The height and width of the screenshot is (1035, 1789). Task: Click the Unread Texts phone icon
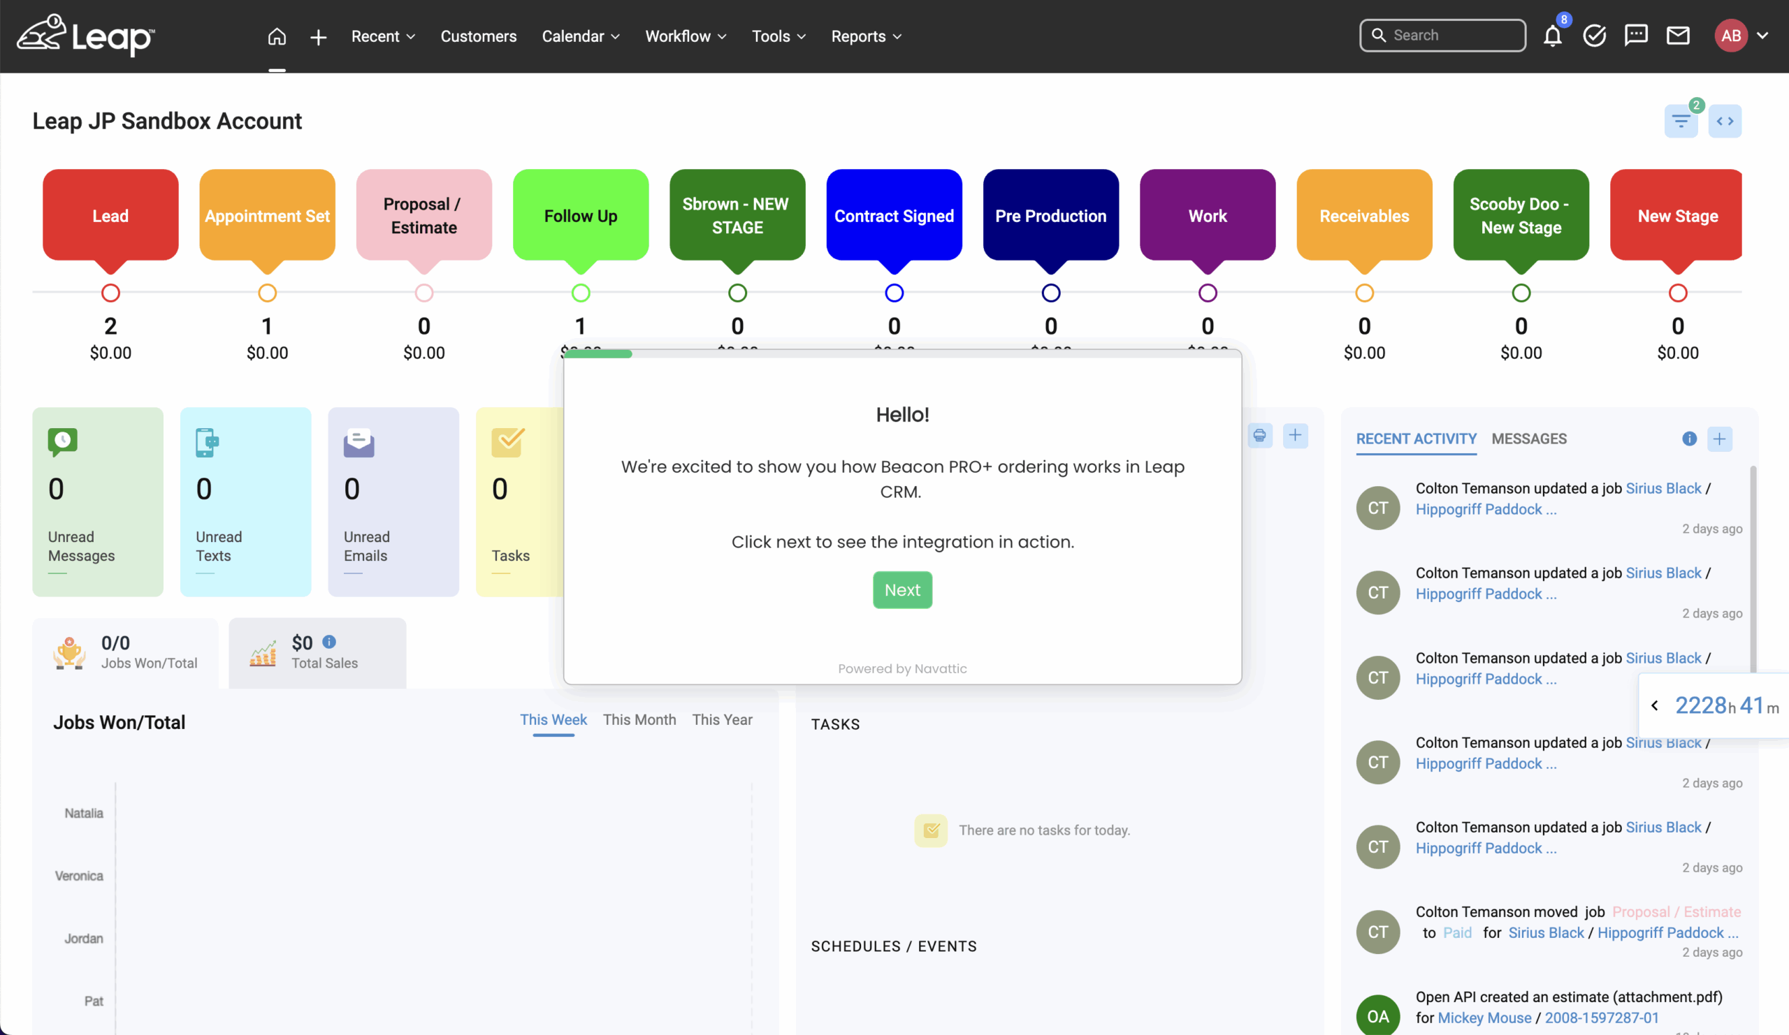click(x=207, y=442)
